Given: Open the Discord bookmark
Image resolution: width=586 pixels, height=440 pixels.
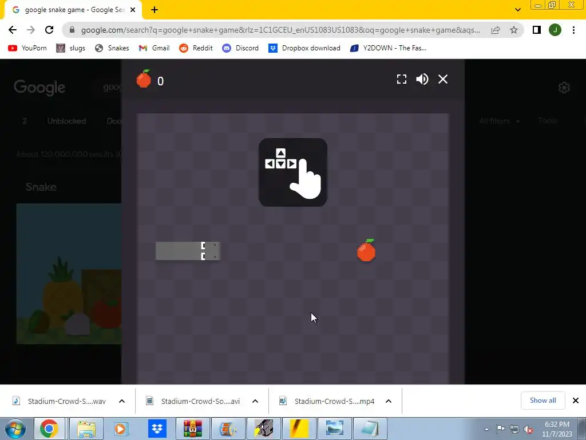Looking at the screenshot, I should (x=240, y=48).
